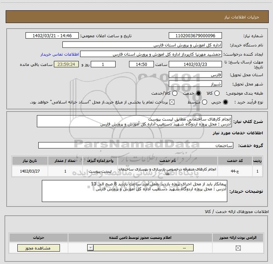Click the شماره نیاز field 1102003679000096
The width and height of the screenshot is (273, 264).
click(x=195, y=36)
